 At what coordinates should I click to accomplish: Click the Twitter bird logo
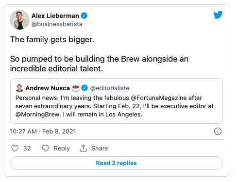218,15
